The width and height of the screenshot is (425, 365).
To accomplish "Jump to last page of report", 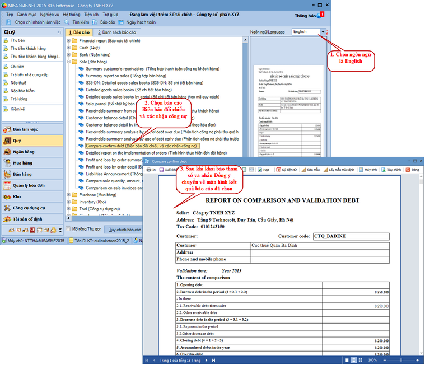I will pos(213,360).
